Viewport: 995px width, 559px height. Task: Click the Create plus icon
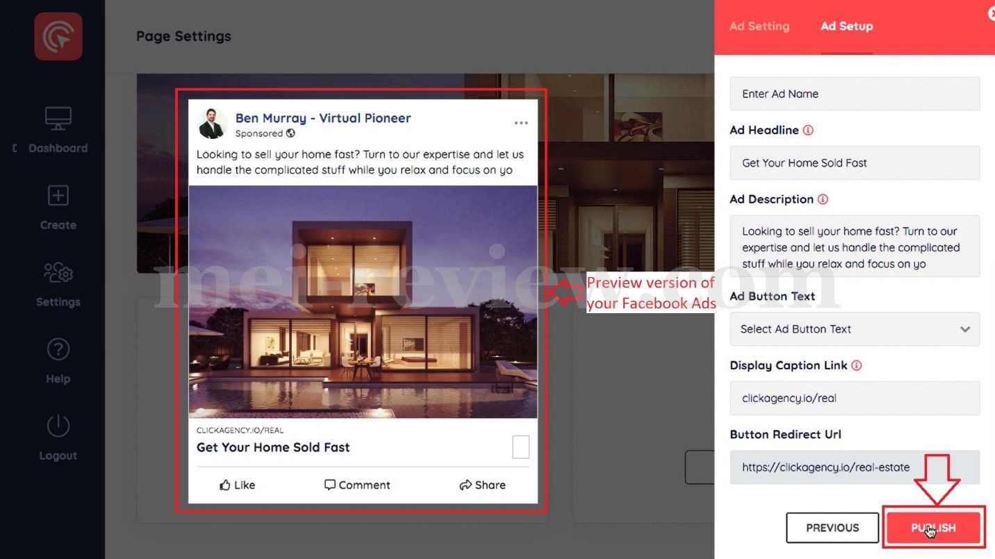click(x=58, y=196)
